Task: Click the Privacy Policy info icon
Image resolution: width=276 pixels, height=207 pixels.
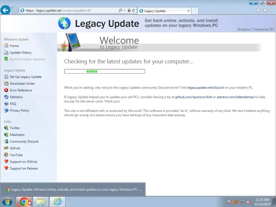Action: [x=6, y=110]
